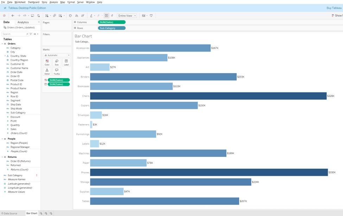Viewport: 343px width, 216px height.
Task: Click the Orders (Orders_Updated) data source
Action: (x=20, y=27)
